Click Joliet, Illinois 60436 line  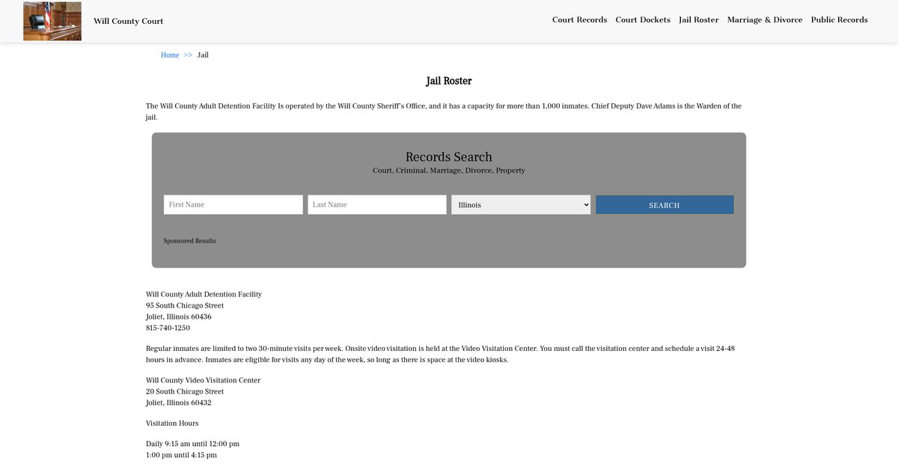179,317
